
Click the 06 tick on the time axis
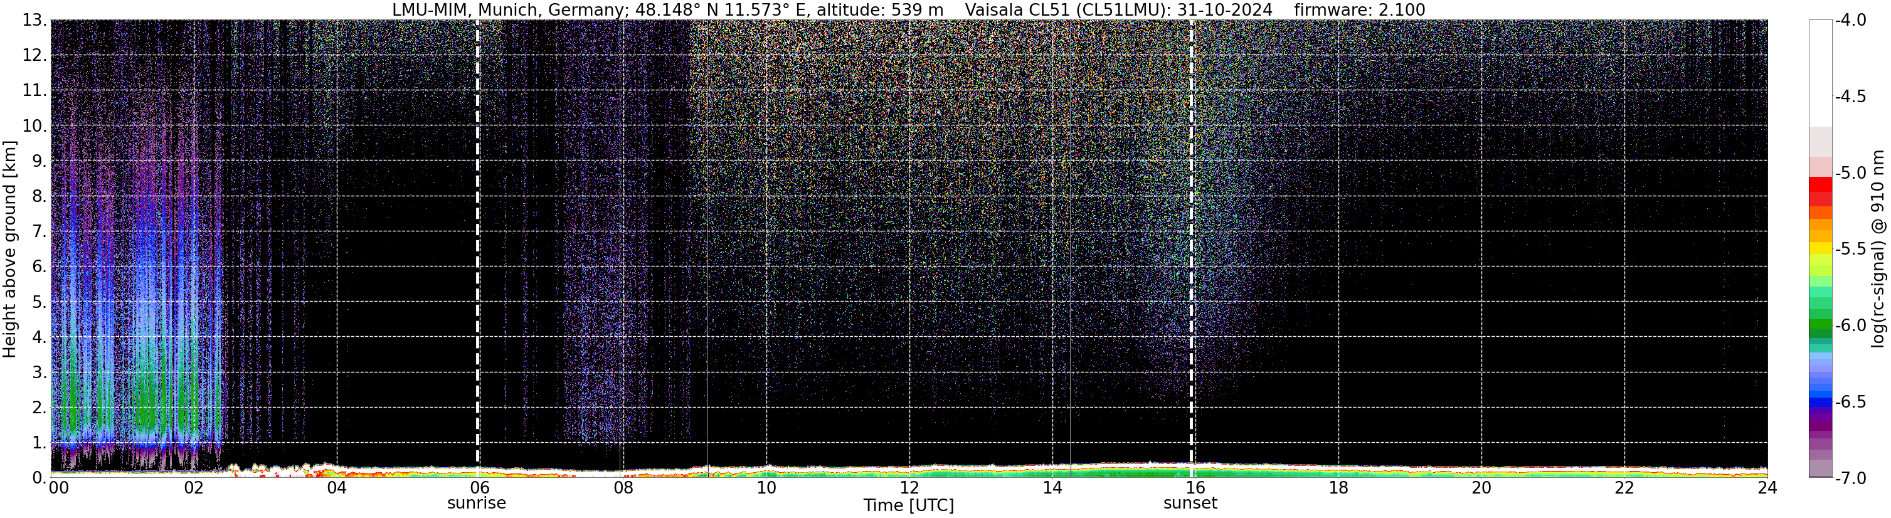click(x=479, y=488)
